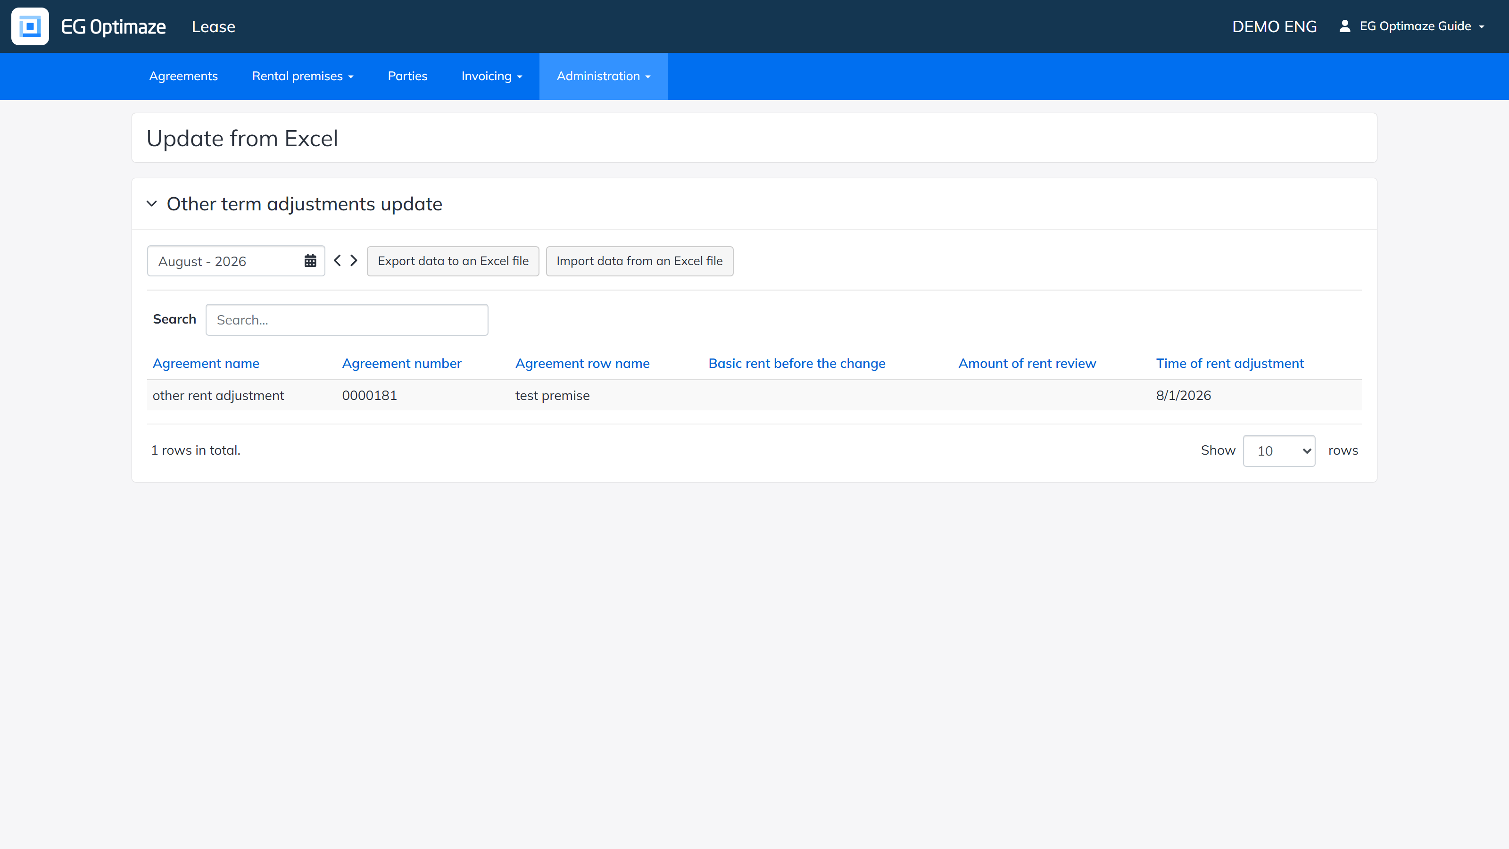
Task: Open the Administration dropdown menu
Action: click(604, 76)
